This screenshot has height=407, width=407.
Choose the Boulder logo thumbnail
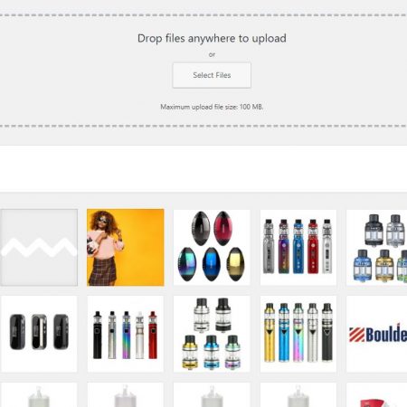click(377, 334)
